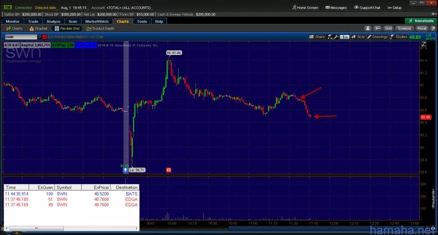Click the left scroll arrow of executions table
The image size is (438, 235).
point(6,228)
